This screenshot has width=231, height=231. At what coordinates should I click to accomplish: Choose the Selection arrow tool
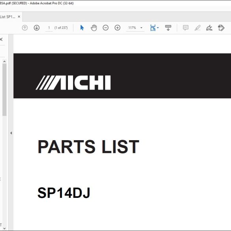[x=82, y=28]
